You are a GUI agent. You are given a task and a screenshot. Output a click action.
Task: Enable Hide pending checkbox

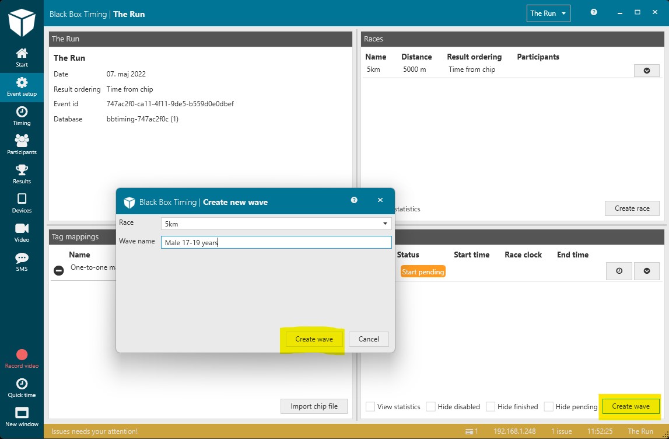pyautogui.click(x=549, y=406)
